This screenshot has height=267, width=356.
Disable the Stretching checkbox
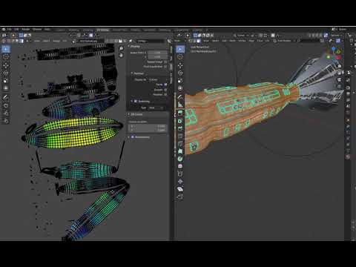coord(136,102)
